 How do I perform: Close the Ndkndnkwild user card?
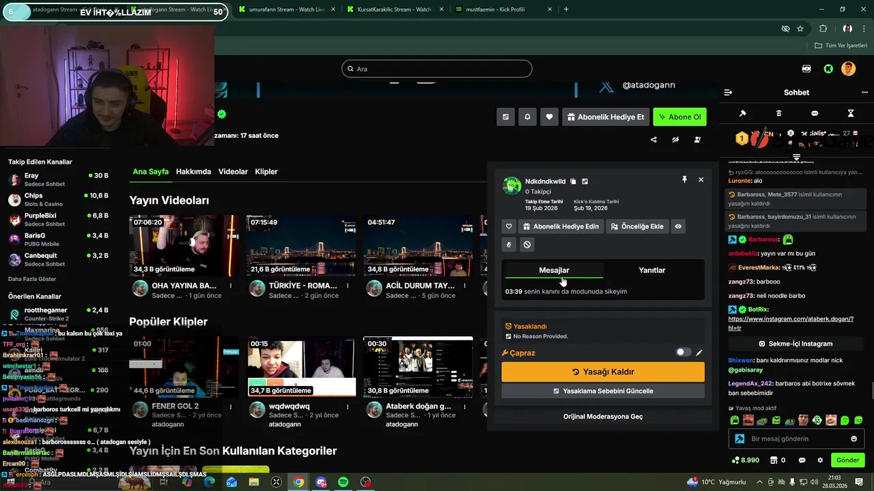point(701,179)
